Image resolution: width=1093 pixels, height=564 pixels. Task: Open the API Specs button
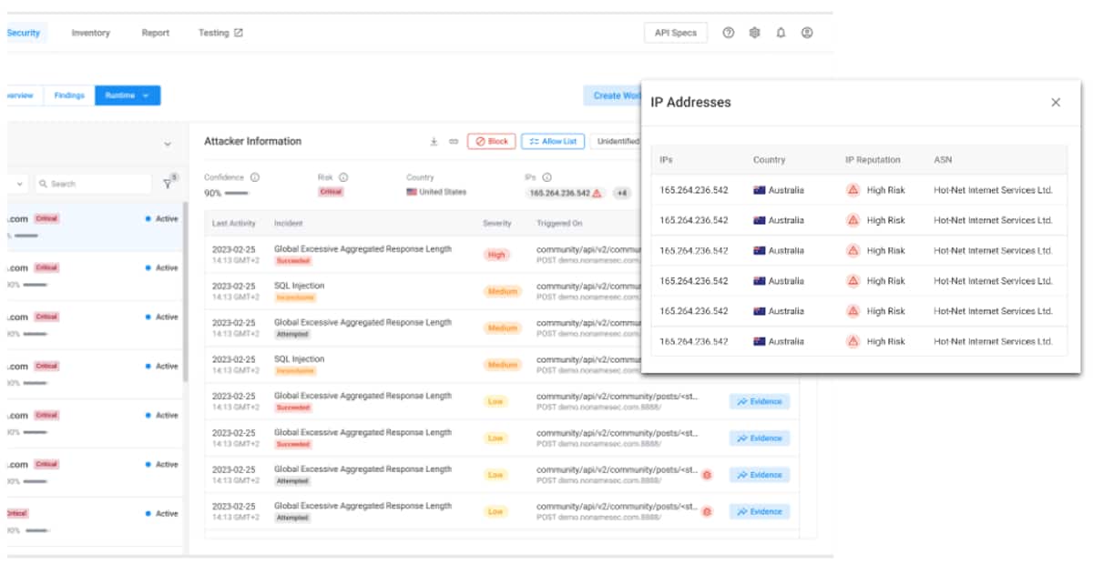point(675,33)
